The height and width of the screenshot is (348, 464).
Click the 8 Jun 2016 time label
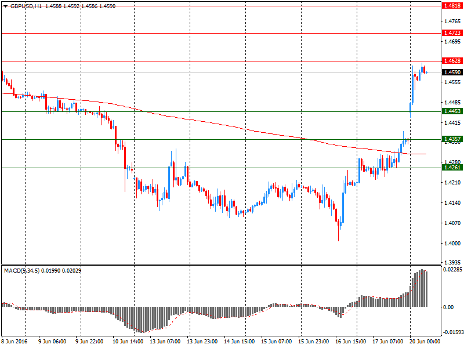[14, 342]
